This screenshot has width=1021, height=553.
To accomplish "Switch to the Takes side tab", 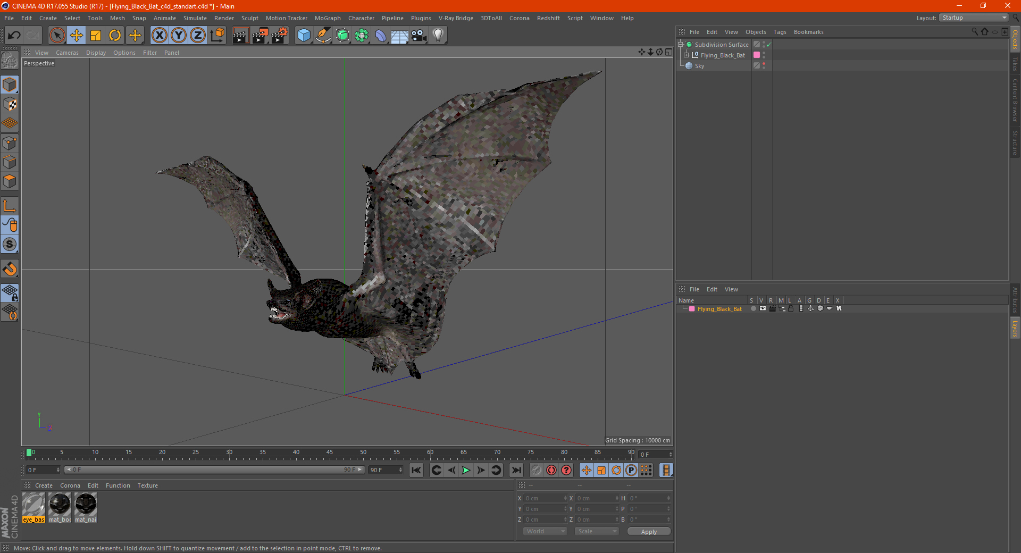I will pos(1015,64).
